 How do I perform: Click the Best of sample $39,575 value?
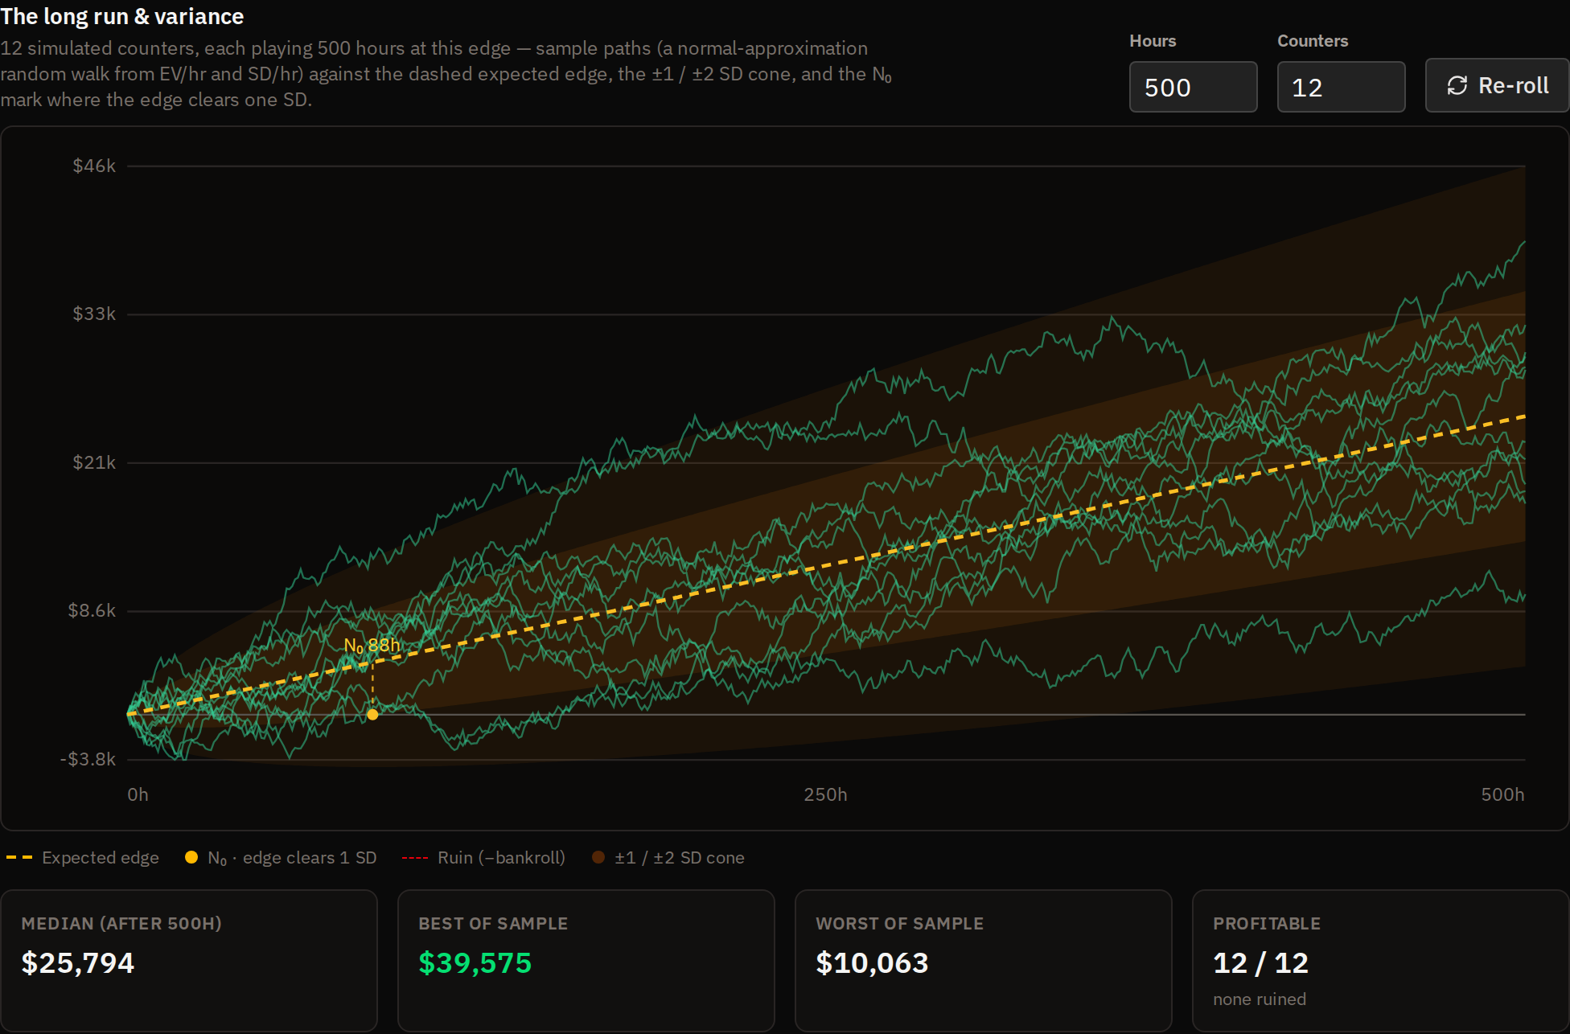[x=475, y=962]
